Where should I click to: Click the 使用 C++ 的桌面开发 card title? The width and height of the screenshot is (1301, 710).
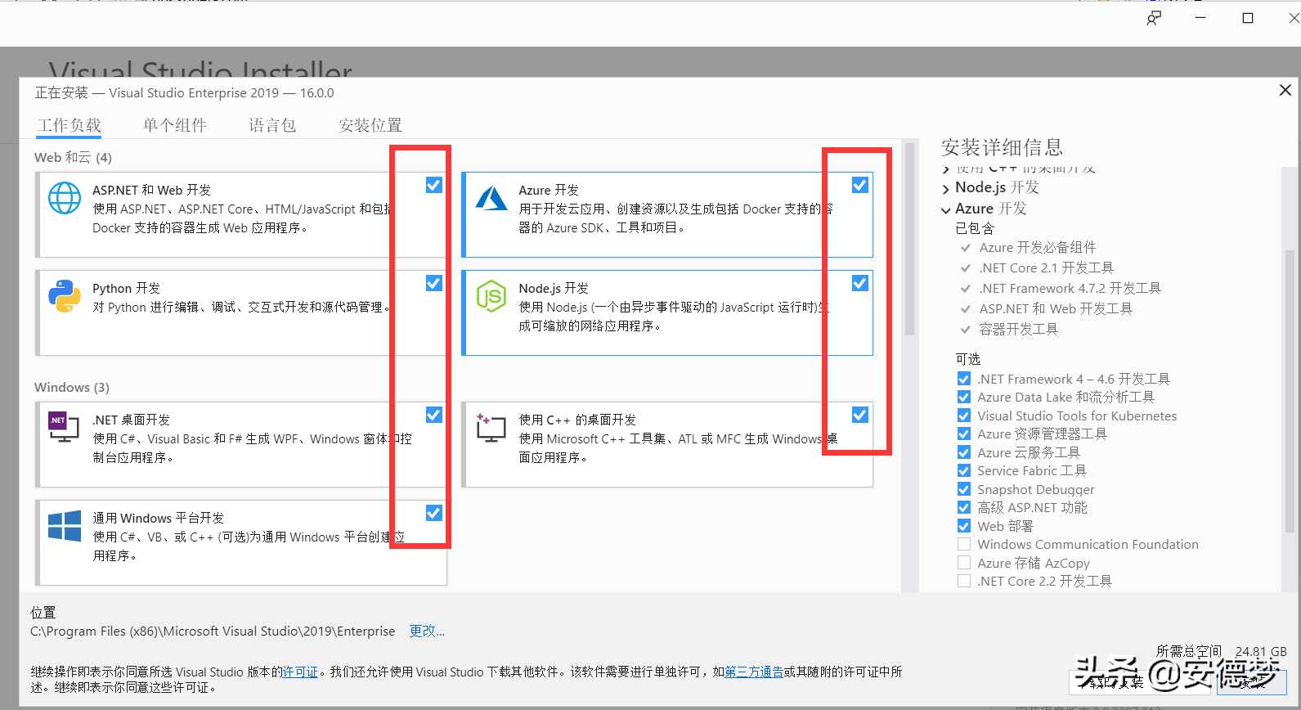577,420
